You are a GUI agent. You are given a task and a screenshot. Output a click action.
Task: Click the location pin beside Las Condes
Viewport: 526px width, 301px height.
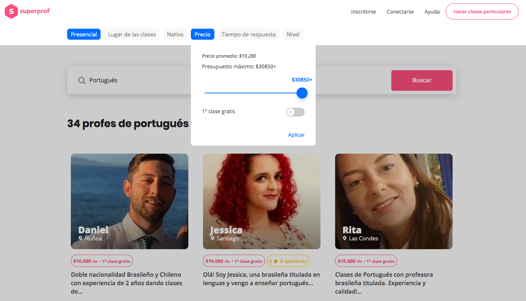tap(345, 239)
